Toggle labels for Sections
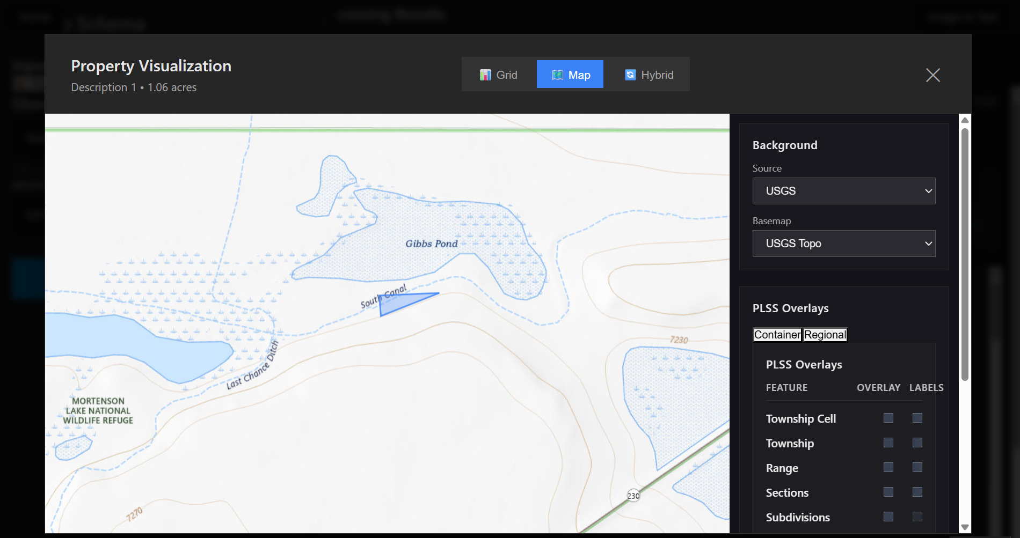 (x=917, y=492)
